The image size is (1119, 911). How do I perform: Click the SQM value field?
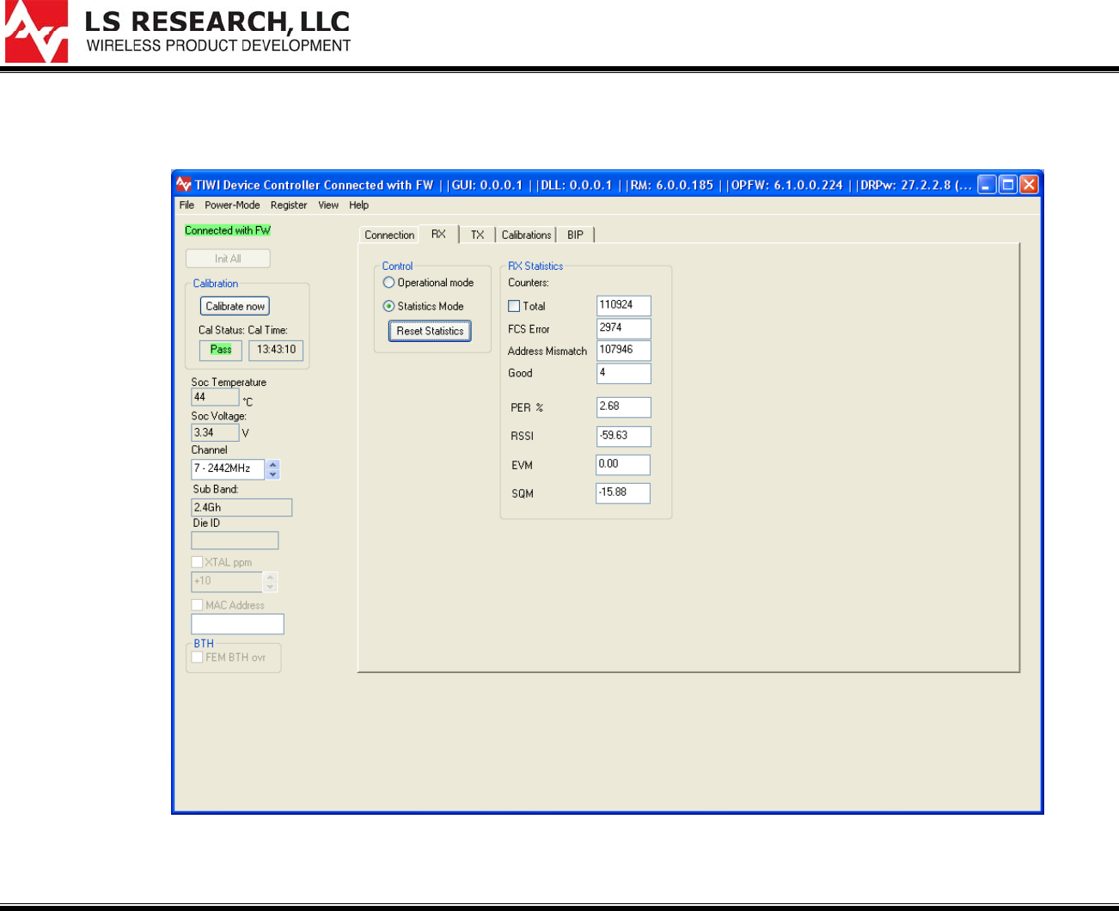coord(623,493)
